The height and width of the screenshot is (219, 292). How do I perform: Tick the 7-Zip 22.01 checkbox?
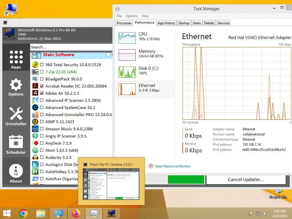(x=42, y=72)
